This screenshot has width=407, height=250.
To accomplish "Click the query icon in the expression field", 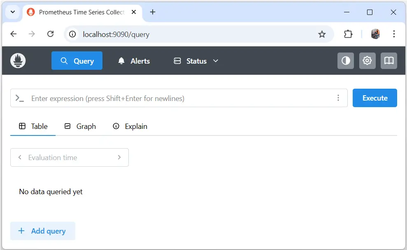I will coord(20,98).
